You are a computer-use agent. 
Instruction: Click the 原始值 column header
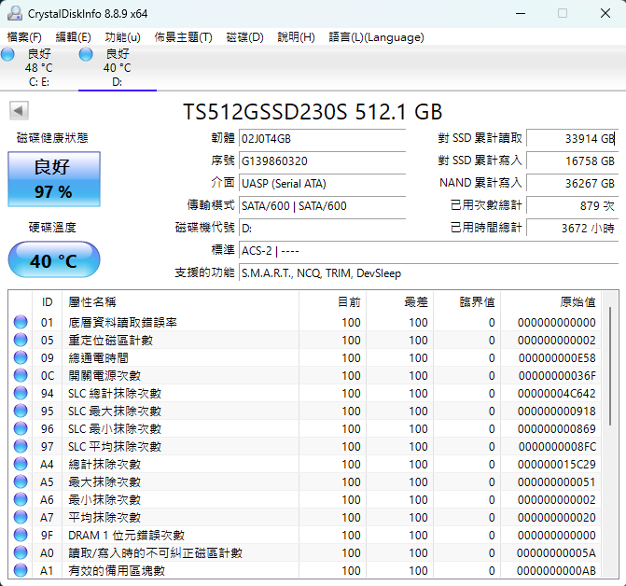click(x=551, y=302)
